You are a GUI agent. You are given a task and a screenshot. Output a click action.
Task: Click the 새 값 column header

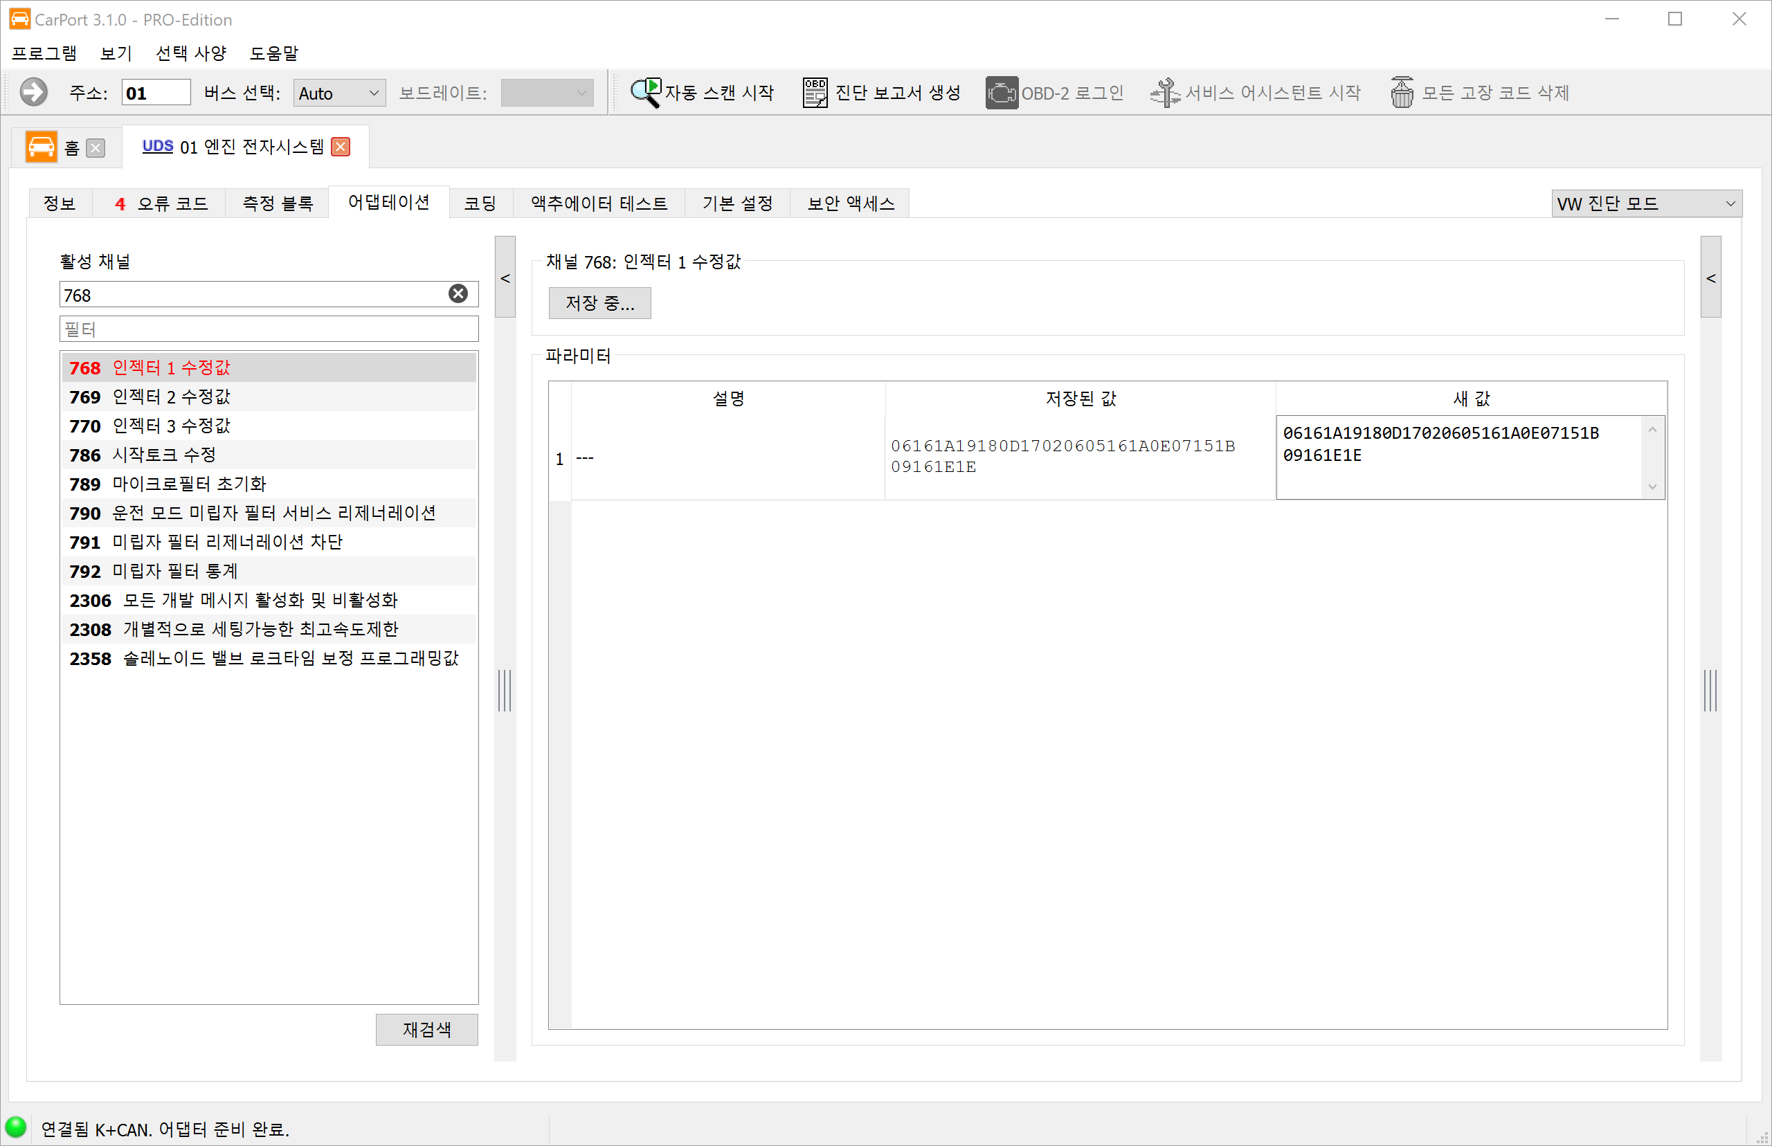click(1471, 398)
